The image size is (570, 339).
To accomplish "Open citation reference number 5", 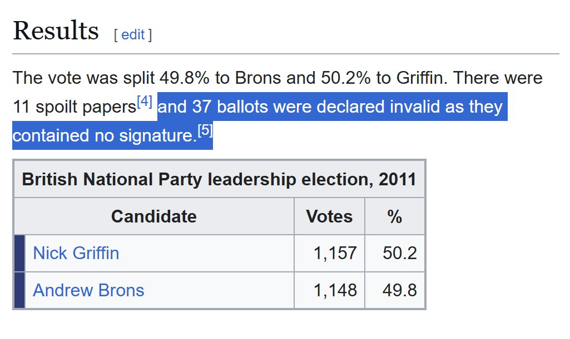I will pos(205,130).
